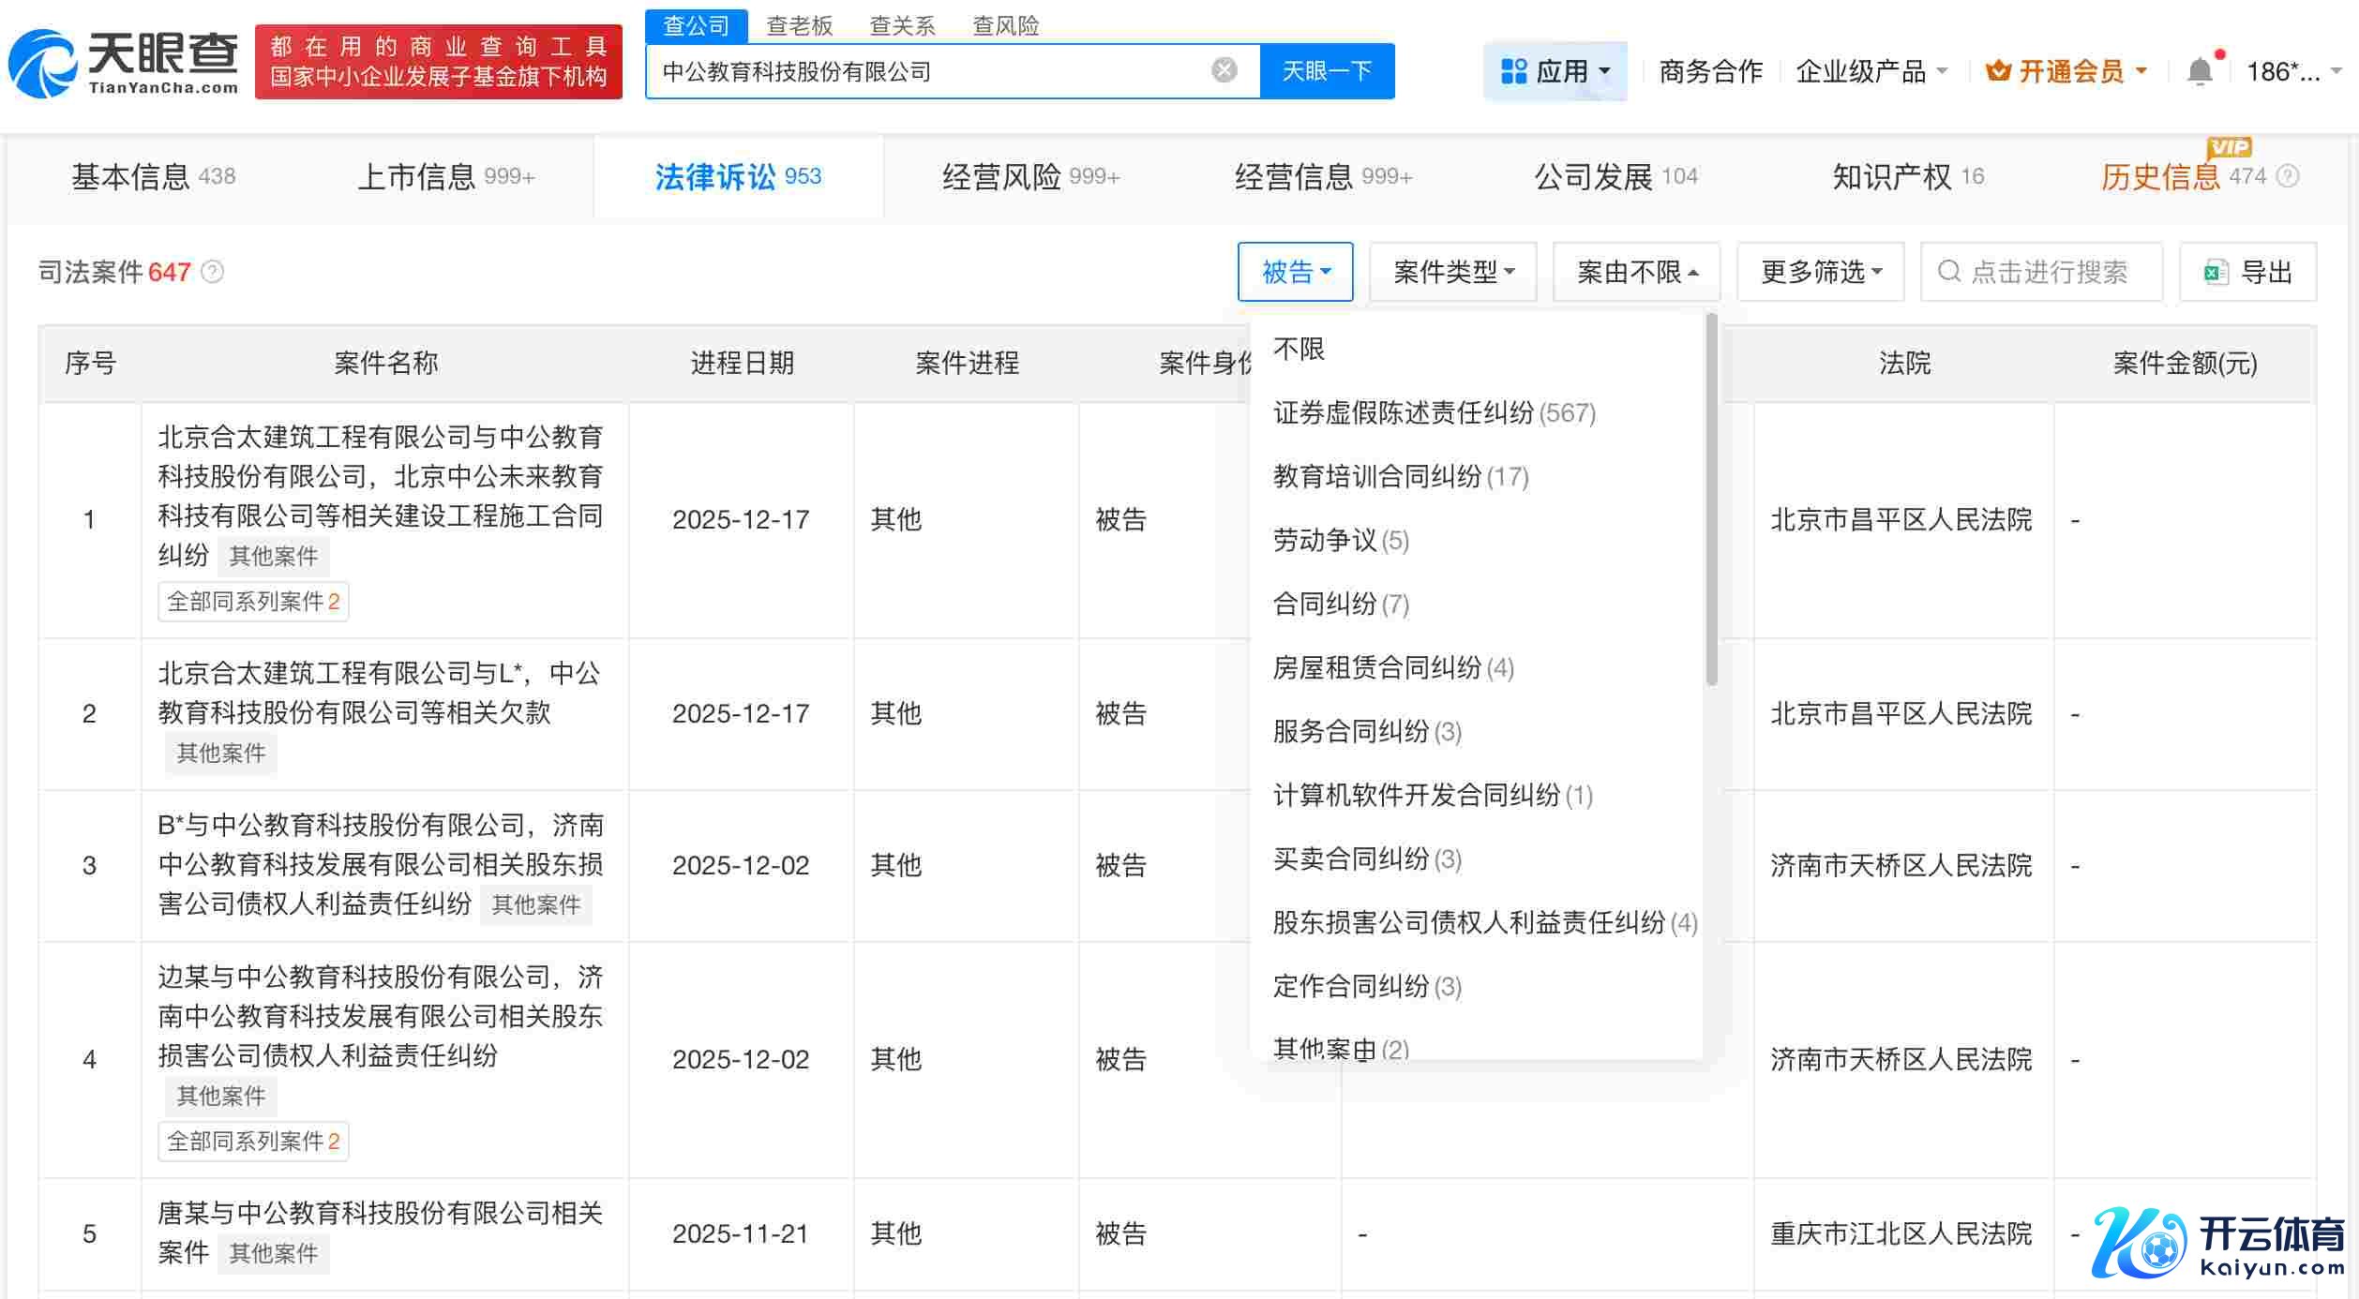
Task: Click the Excel export icon for 导出
Action: (x=2216, y=272)
